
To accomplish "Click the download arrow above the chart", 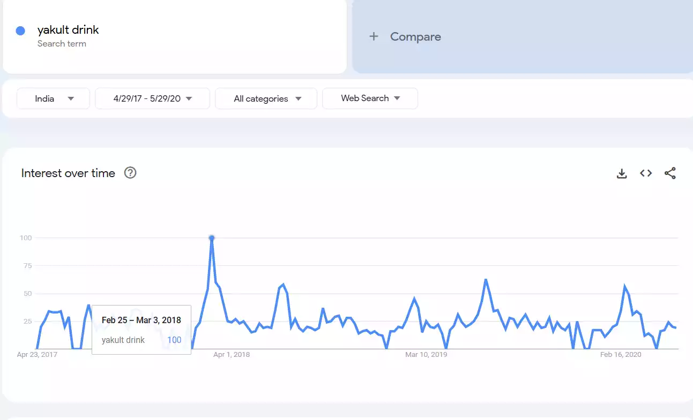I will [621, 173].
